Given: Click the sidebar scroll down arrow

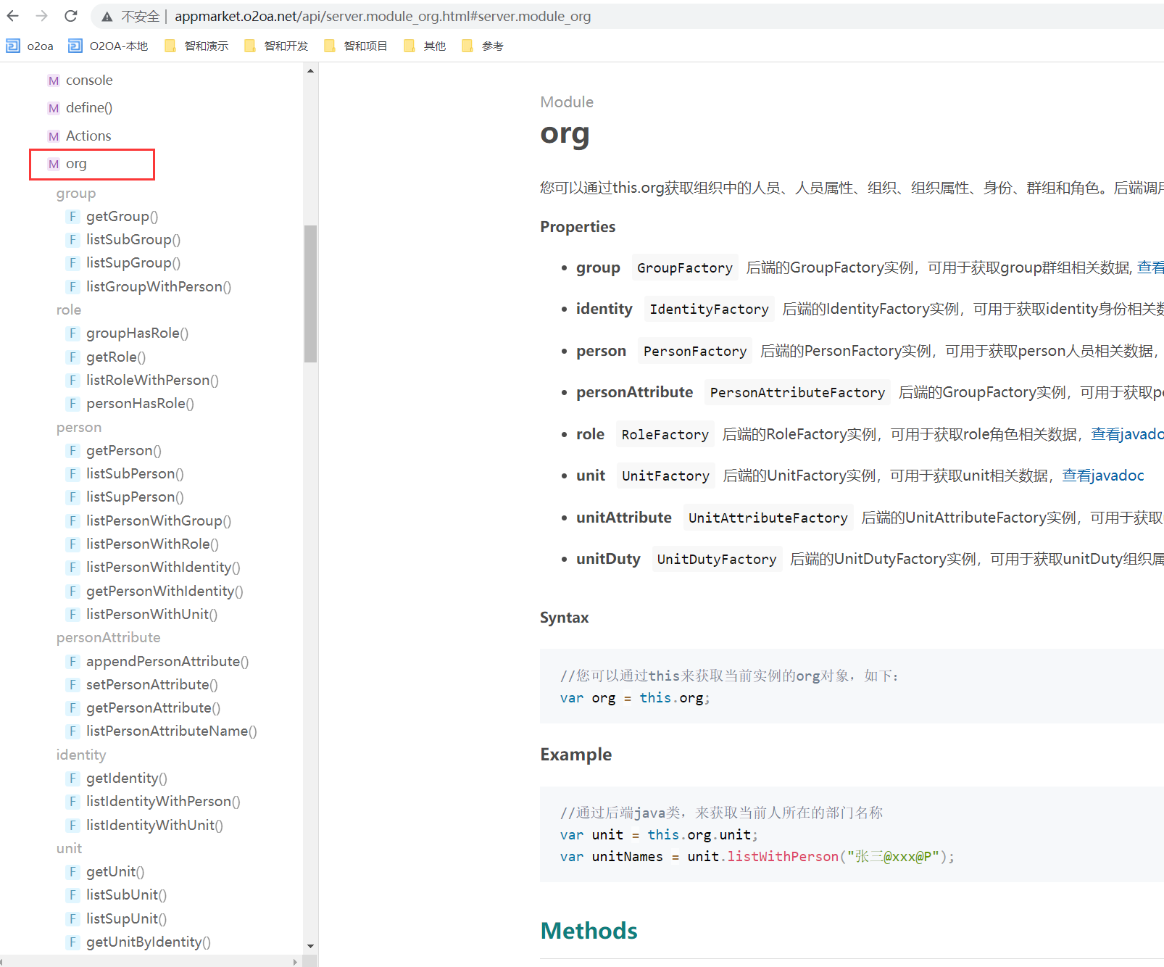Looking at the screenshot, I should click(310, 946).
